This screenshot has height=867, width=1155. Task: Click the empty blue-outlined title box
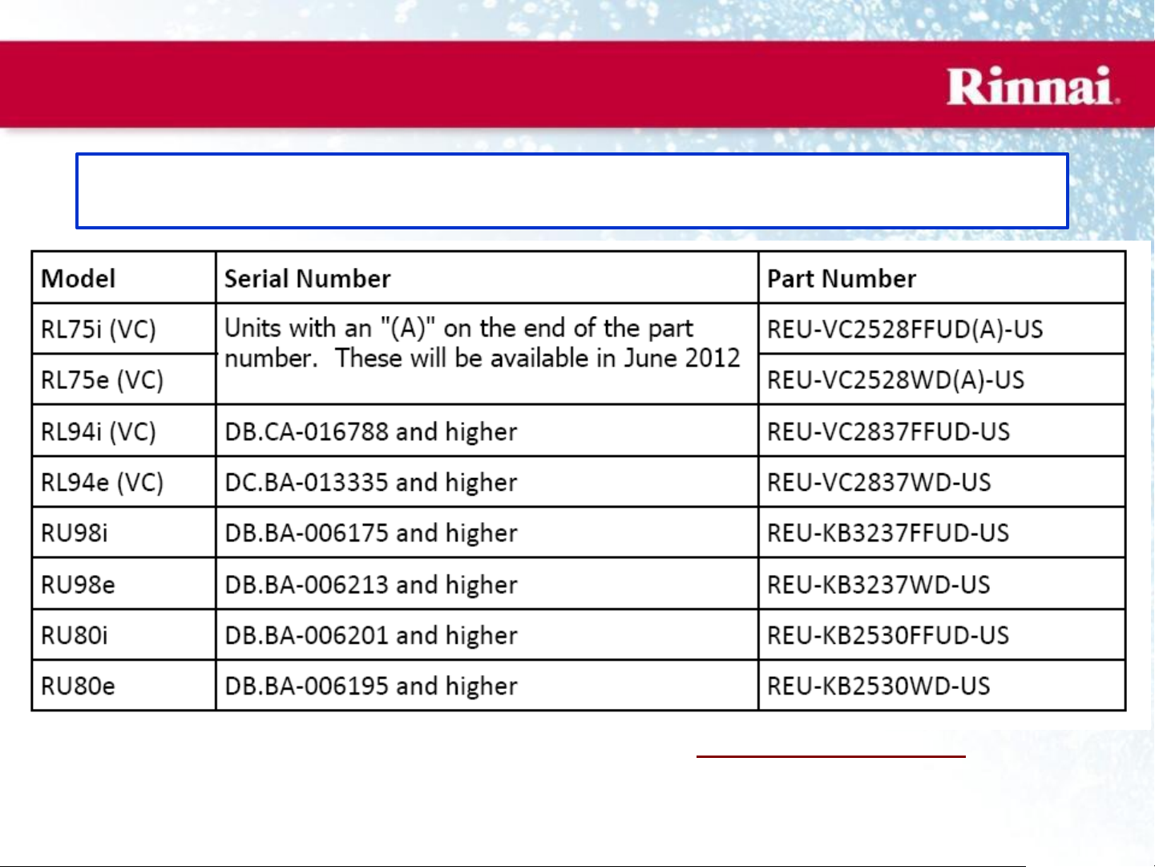pos(571,191)
